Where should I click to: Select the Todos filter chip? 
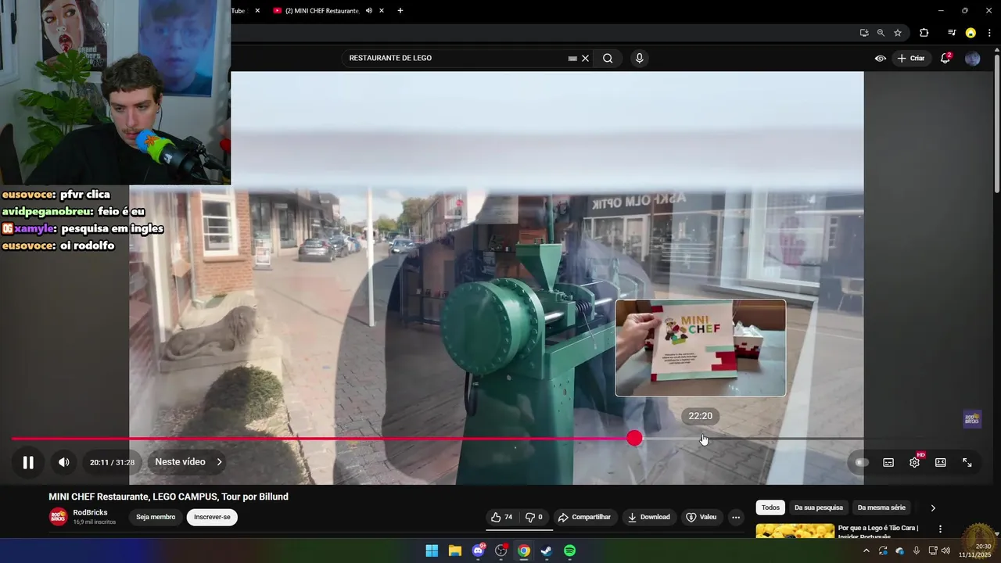pyautogui.click(x=771, y=507)
